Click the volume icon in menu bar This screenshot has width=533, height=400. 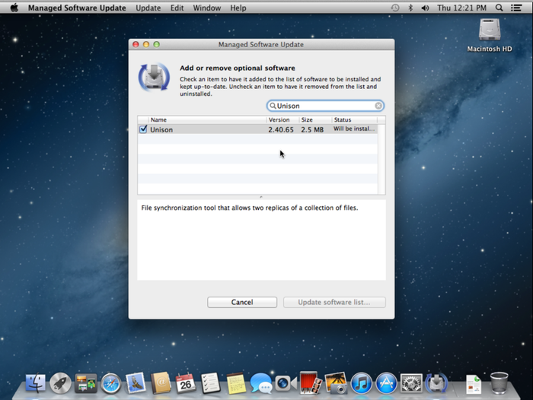coord(424,8)
